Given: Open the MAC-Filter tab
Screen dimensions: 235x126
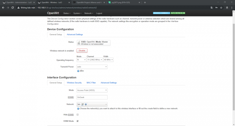Looking at the screenshot, I should click(x=91, y=83).
